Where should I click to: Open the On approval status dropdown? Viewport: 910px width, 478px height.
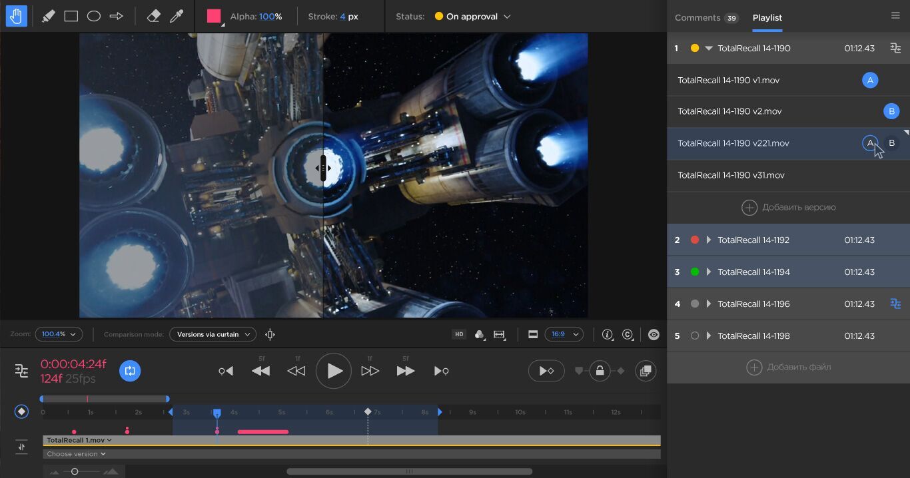(472, 17)
